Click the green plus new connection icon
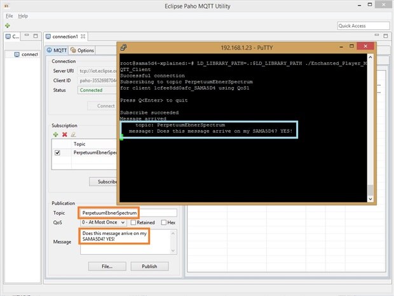This screenshot has width=394, height=296. (x=7, y=25)
